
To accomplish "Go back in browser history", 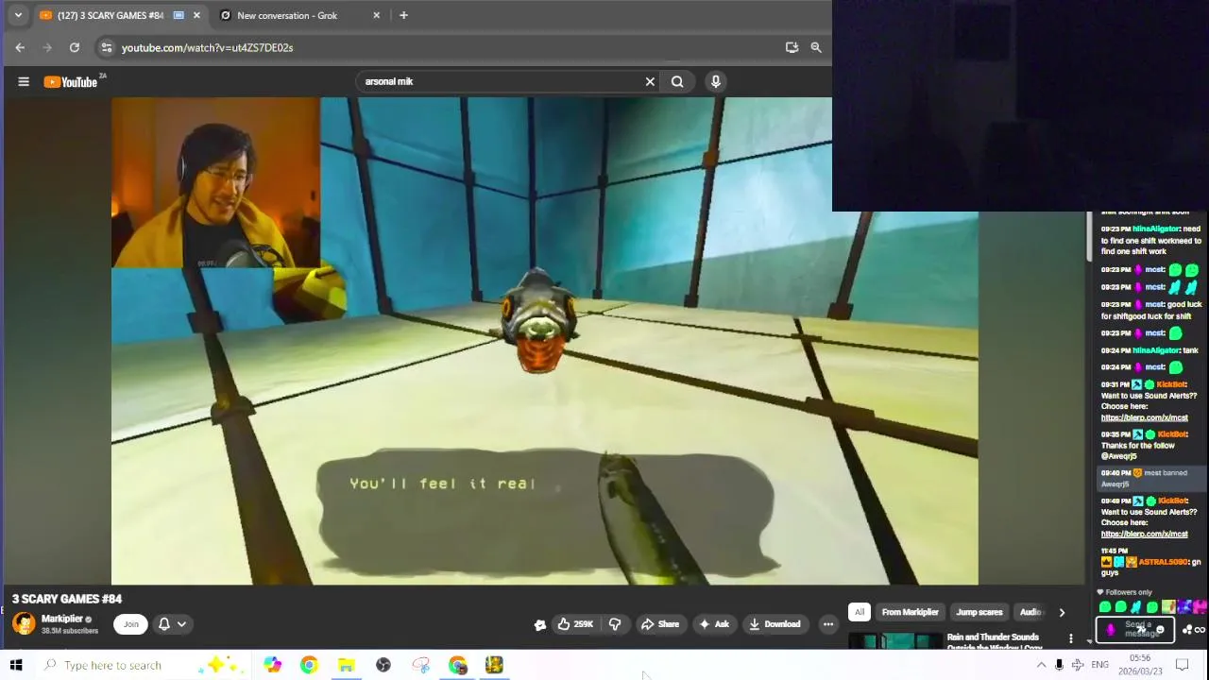I will [x=20, y=47].
